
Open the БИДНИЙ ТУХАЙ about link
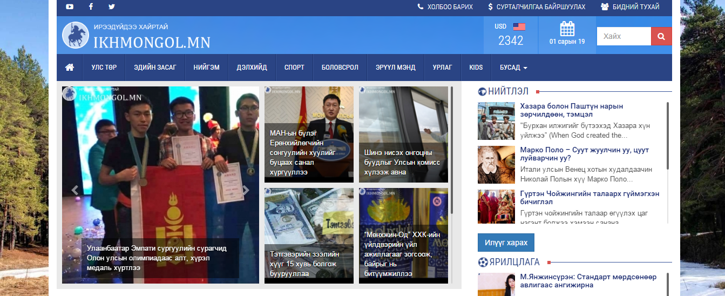pyautogui.click(x=630, y=7)
